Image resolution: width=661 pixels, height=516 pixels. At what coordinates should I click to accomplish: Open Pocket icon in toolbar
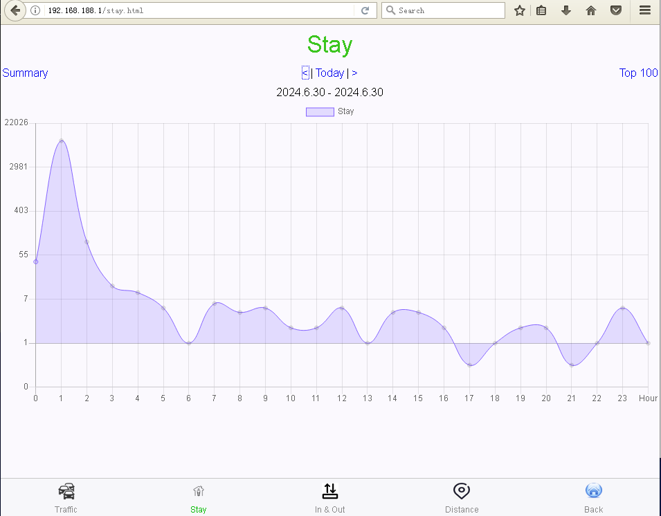click(x=616, y=10)
